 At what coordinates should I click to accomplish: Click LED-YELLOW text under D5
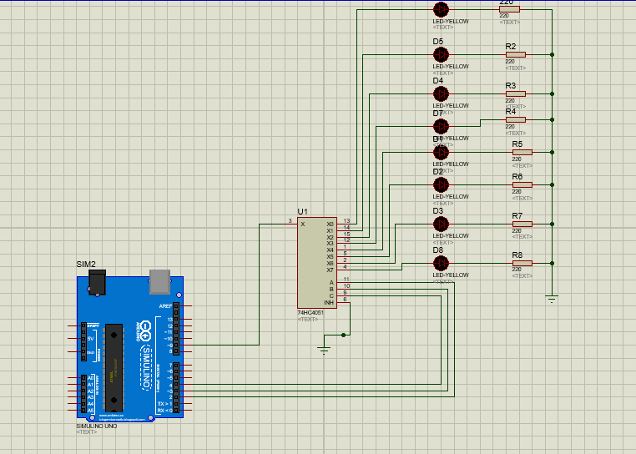click(451, 66)
